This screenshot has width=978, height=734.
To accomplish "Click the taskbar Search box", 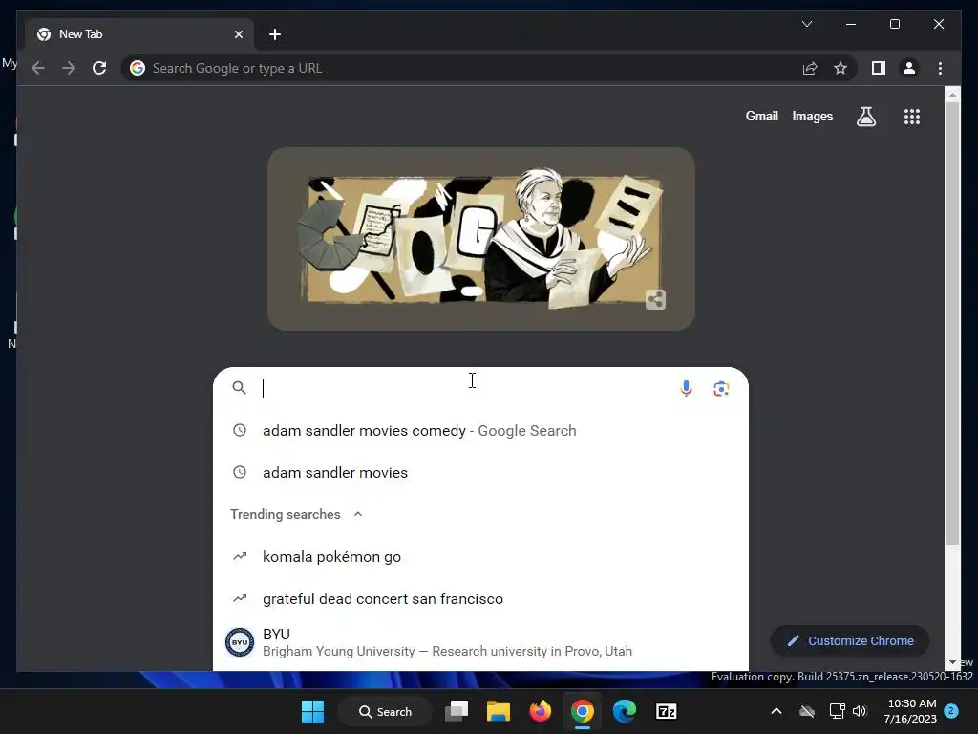I will 385,711.
